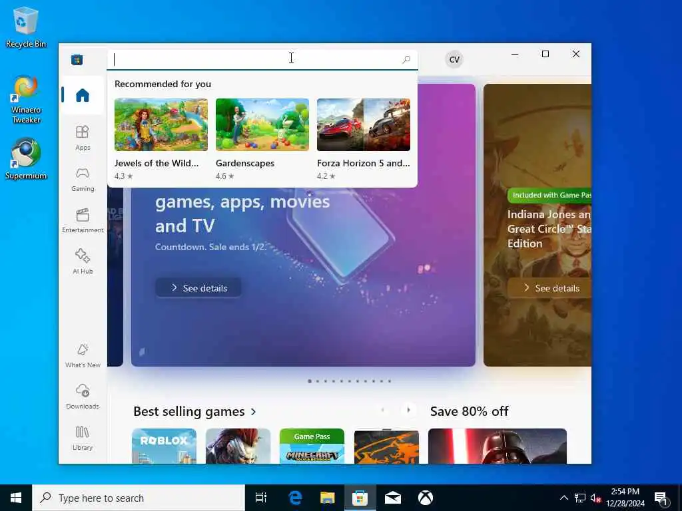682x511 pixels.
Task: Open the Gardenscapes recommendation thumbnail
Action: click(262, 124)
